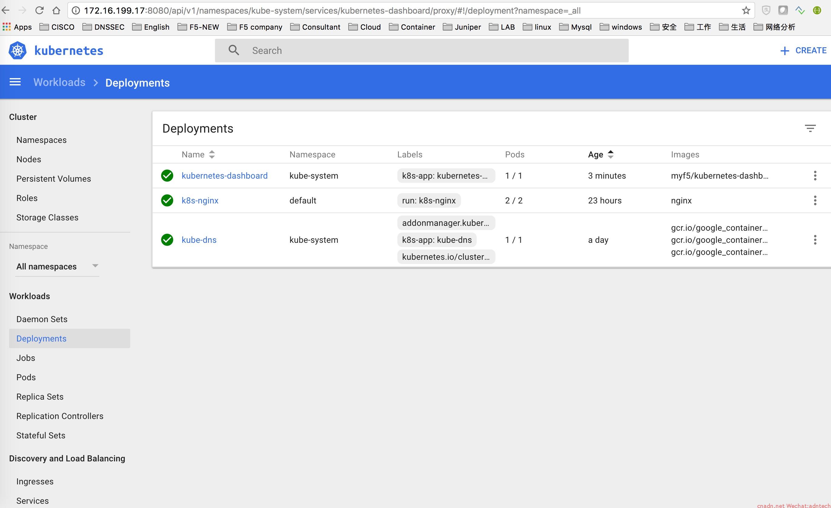This screenshot has width=831, height=508.
Task: Click the search magnifier icon
Action: 234,50
